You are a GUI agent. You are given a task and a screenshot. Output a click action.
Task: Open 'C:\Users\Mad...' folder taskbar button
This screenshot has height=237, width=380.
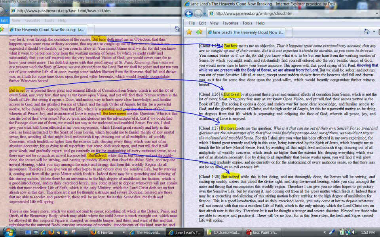point(224,232)
